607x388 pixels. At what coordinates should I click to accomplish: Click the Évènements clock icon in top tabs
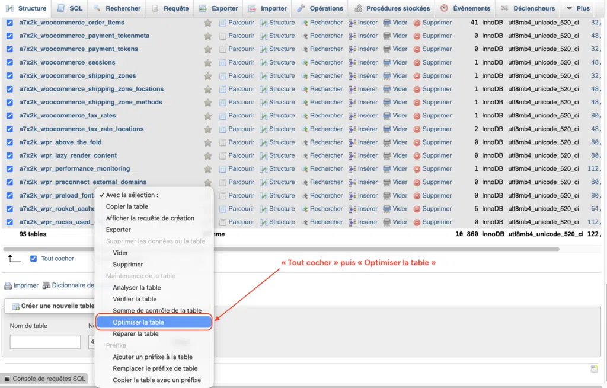tap(444, 8)
